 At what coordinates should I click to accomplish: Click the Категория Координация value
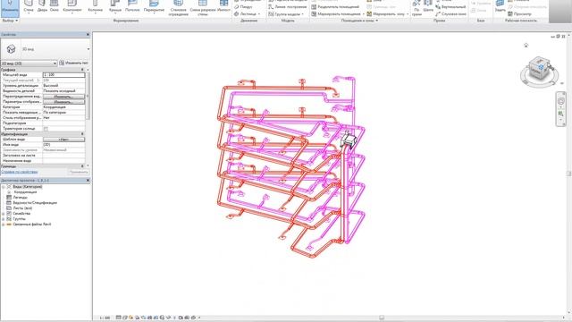tap(63, 107)
